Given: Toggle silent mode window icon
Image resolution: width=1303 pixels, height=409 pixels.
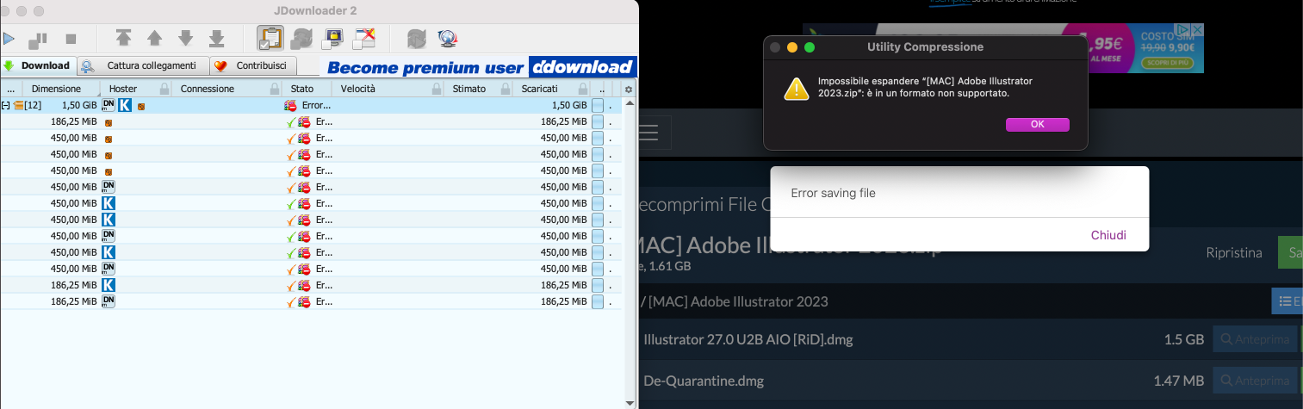Looking at the screenshot, I should [x=365, y=38].
